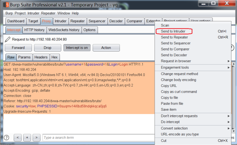
Task: Select the Intercept sub-tab
Action: tap(14, 30)
